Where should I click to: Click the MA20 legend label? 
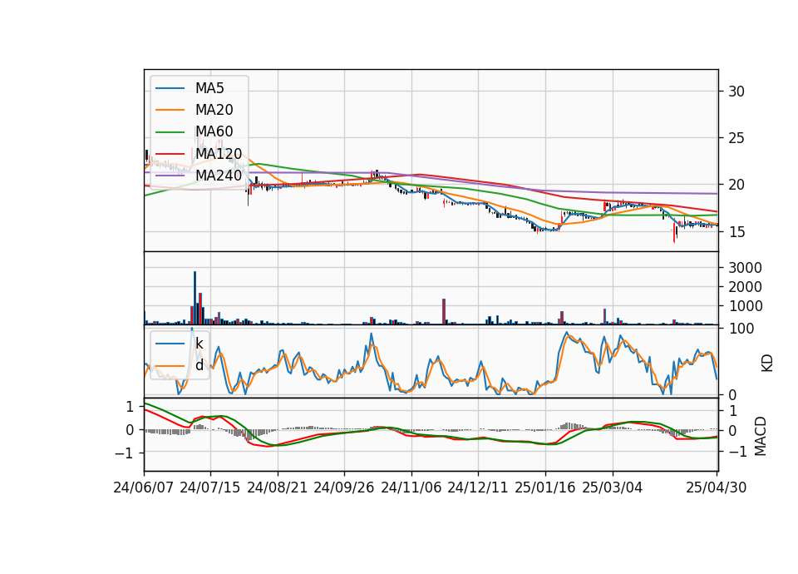pyautogui.click(x=214, y=110)
